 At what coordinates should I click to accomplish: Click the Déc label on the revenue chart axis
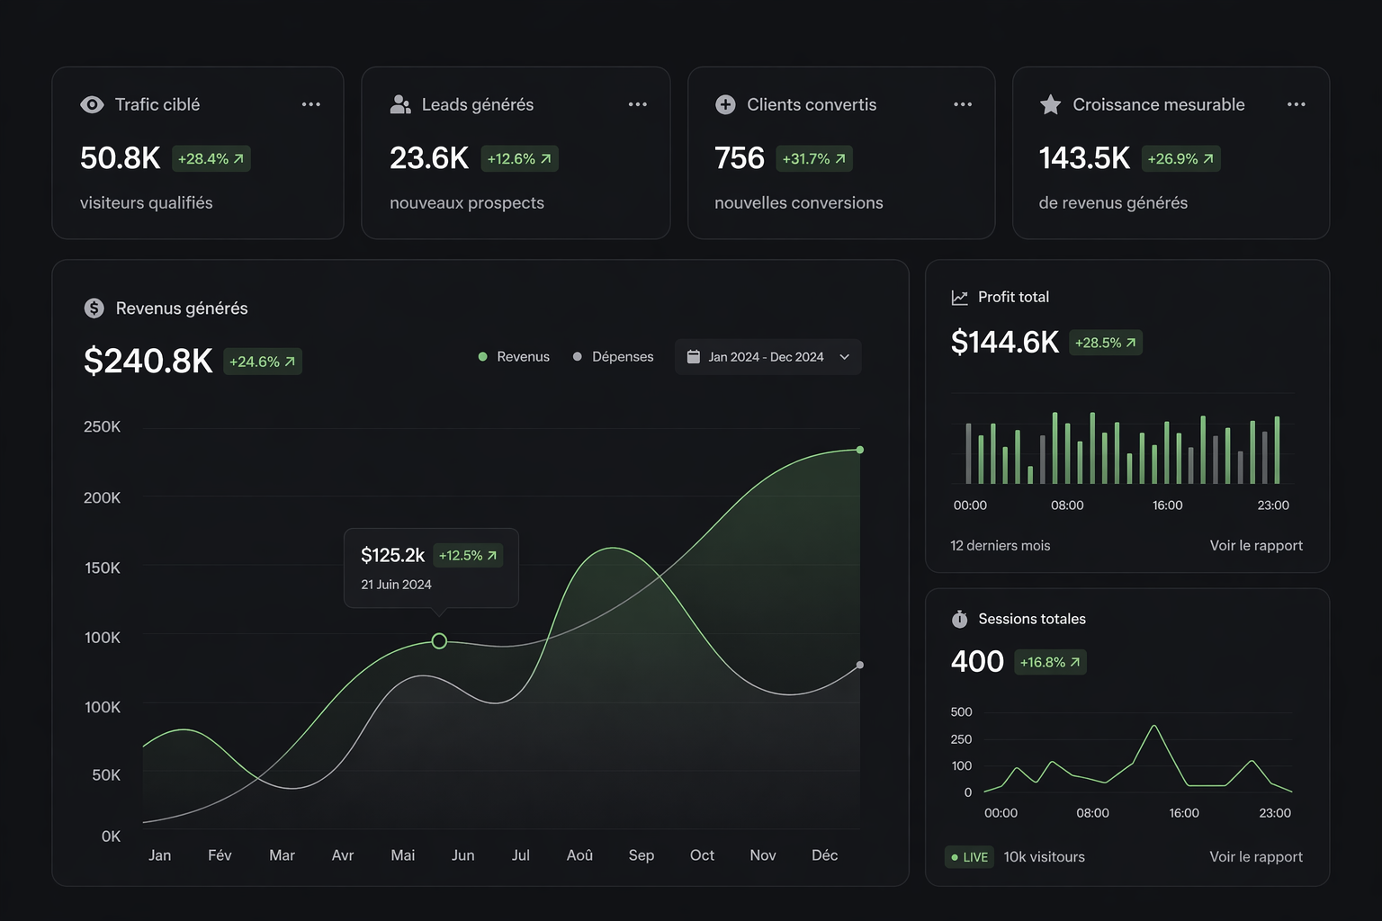825,855
